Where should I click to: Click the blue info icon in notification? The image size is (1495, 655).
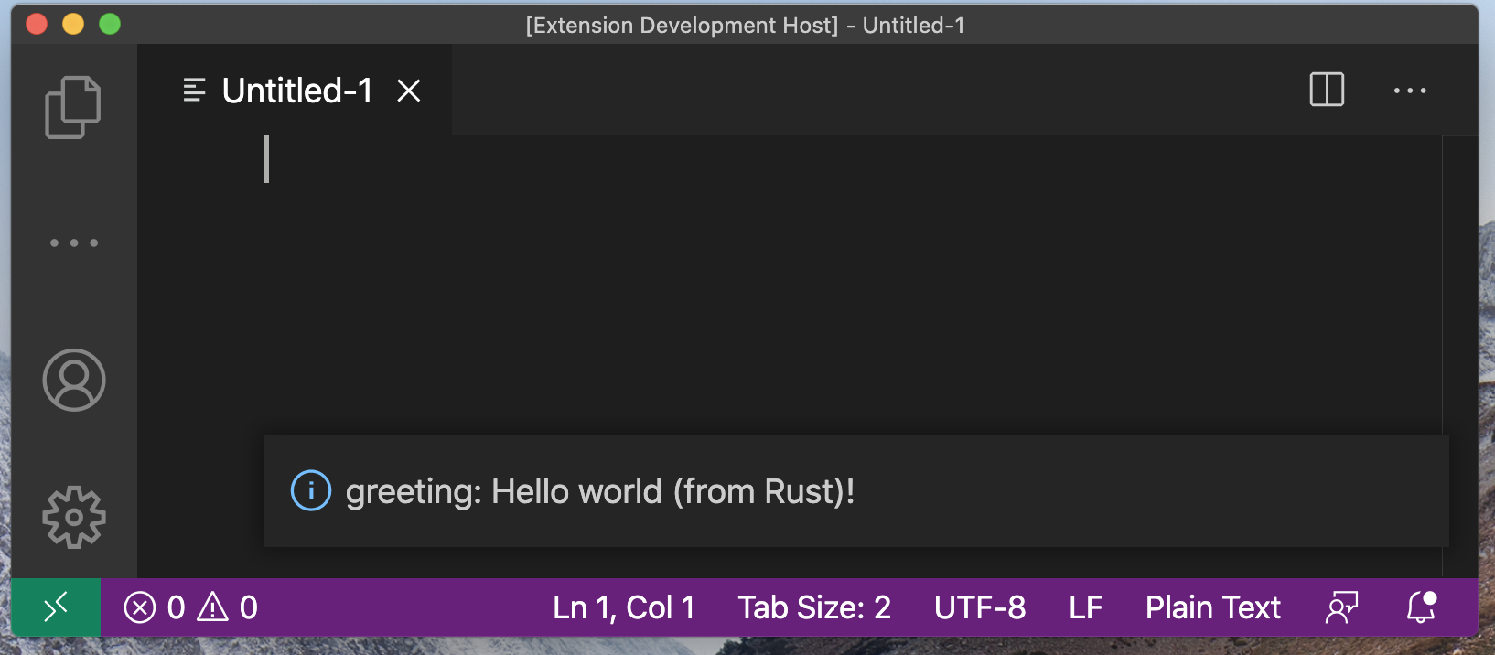[x=311, y=491]
